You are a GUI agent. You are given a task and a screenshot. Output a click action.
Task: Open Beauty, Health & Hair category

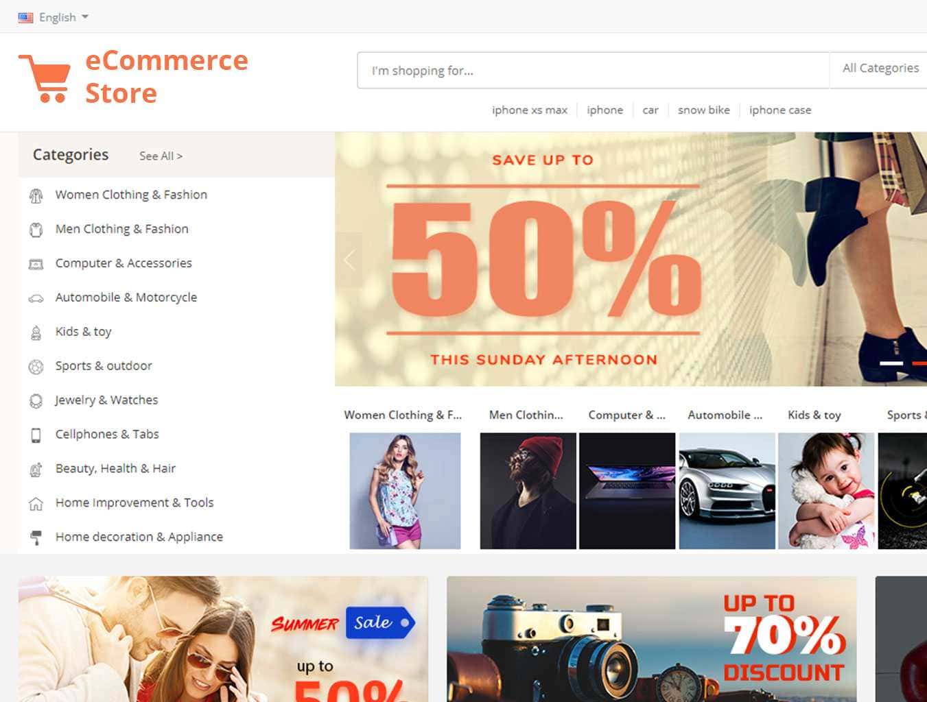(115, 469)
